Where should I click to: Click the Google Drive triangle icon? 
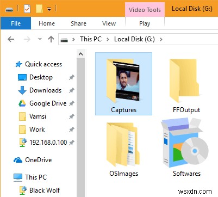pos(22,103)
